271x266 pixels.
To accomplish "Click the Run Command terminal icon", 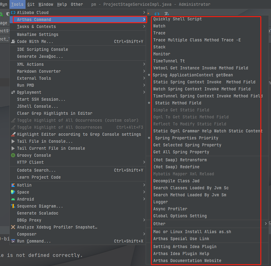I will click(x=13, y=241).
